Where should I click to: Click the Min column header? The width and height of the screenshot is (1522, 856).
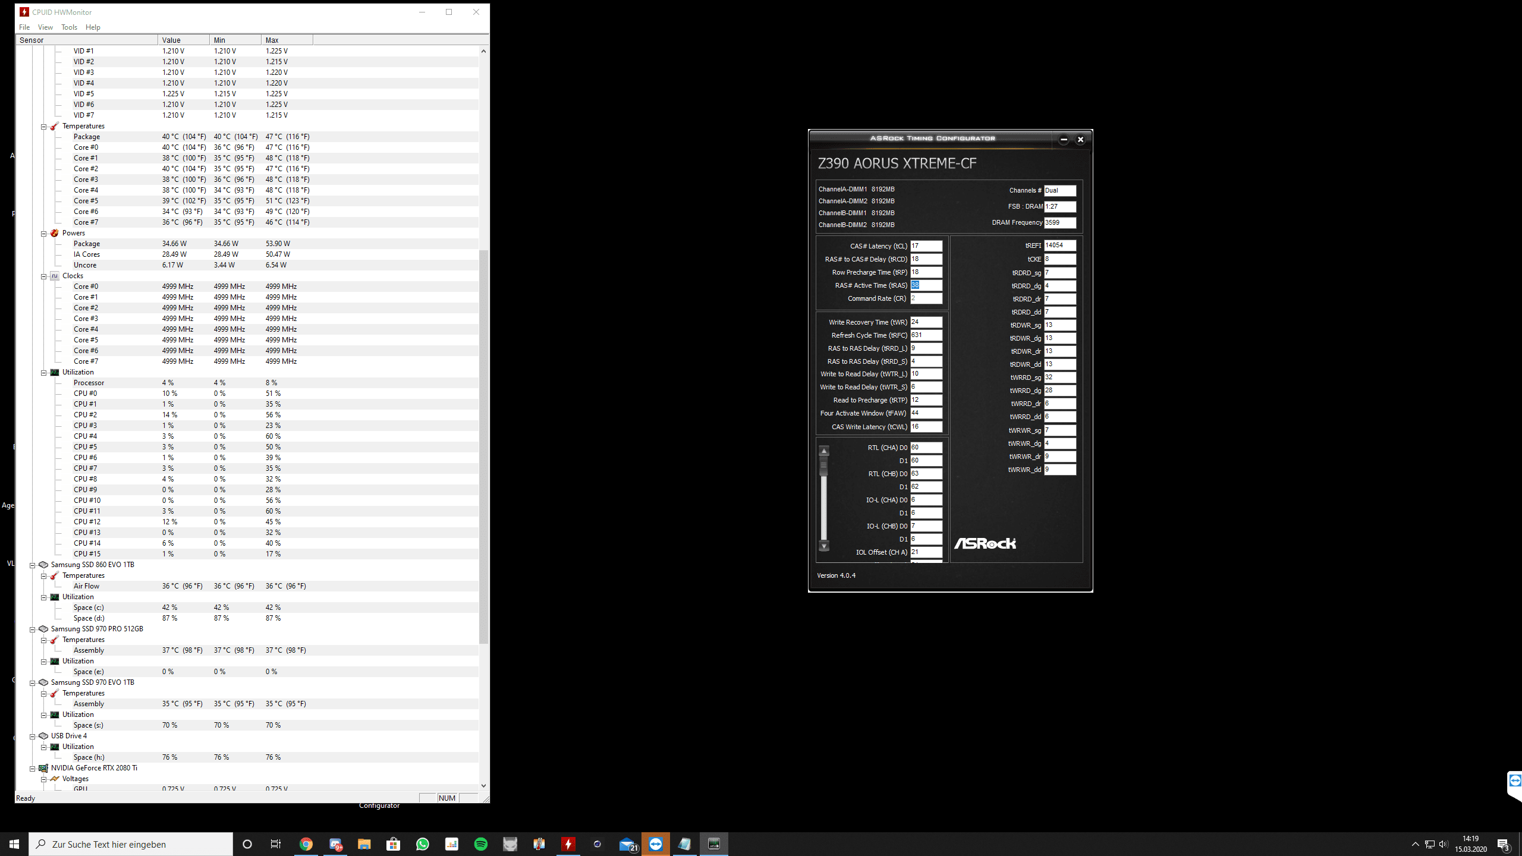235,40
